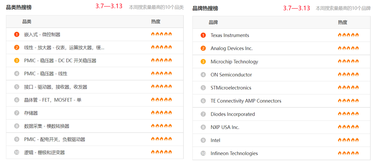The width and height of the screenshot is (377, 166).
Task: Click rank 3 badge beside Microchip Technology
Action: 203,61
